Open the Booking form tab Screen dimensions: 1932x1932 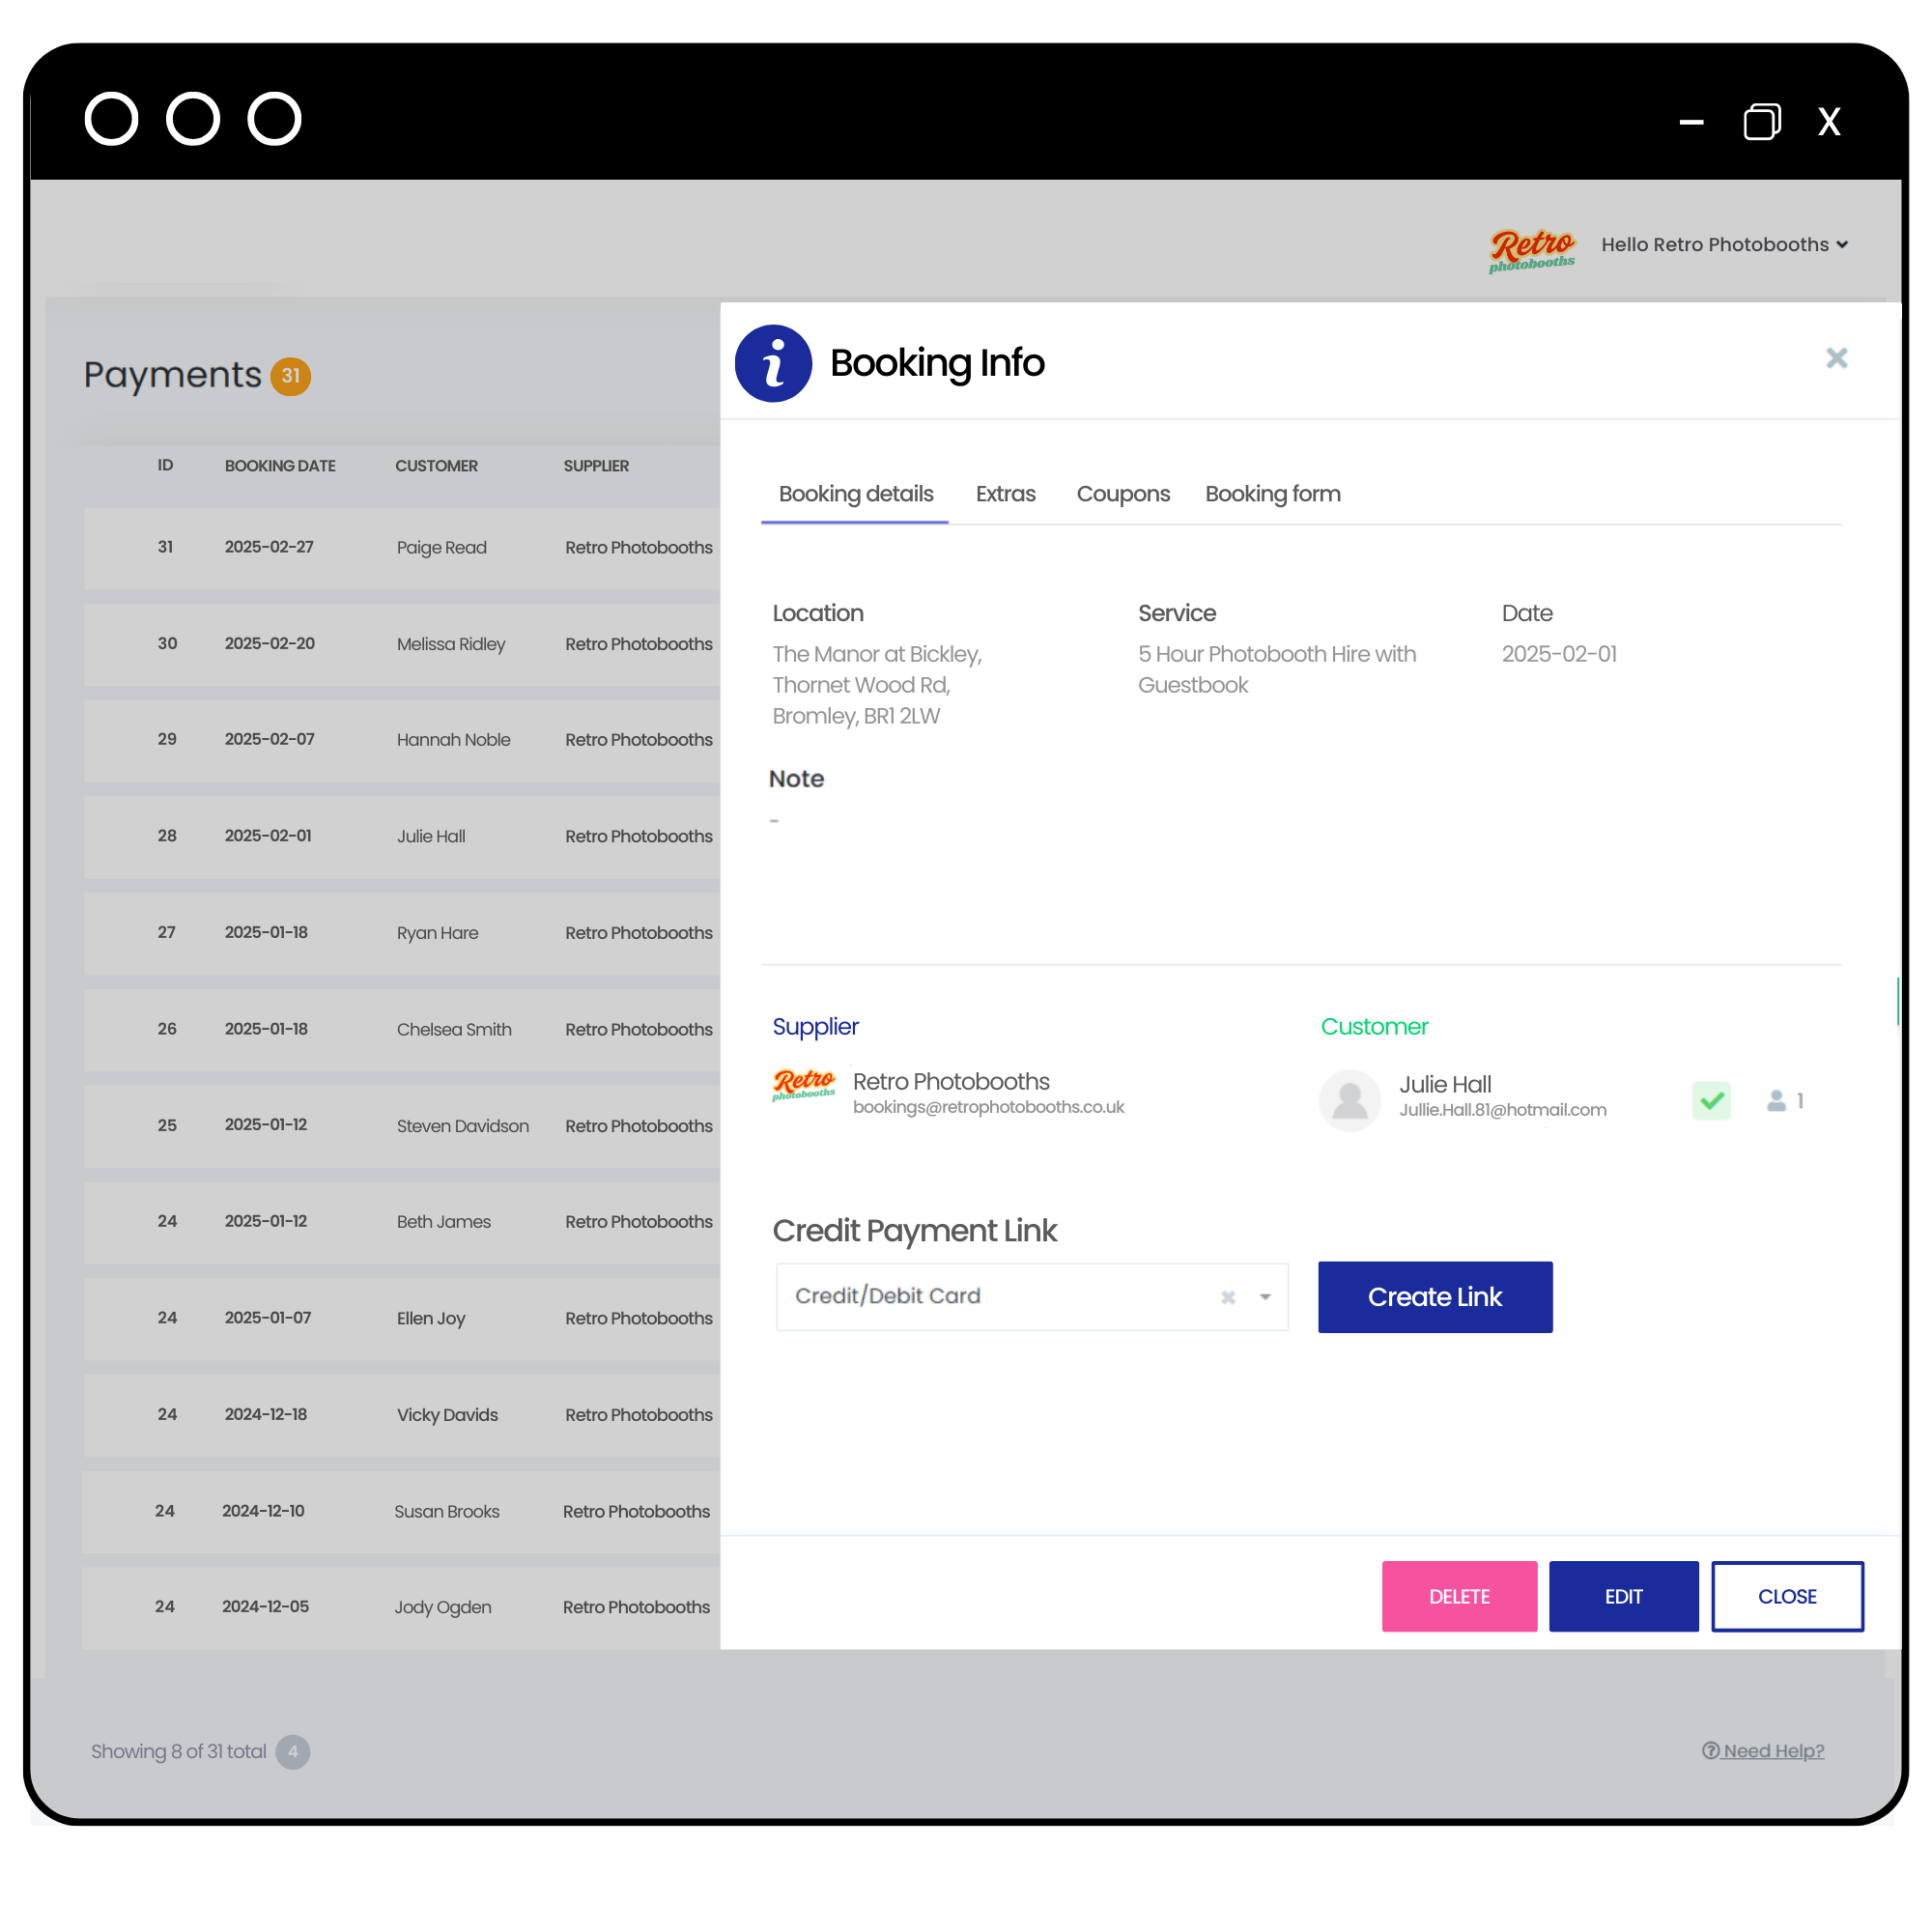pos(1274,494)
